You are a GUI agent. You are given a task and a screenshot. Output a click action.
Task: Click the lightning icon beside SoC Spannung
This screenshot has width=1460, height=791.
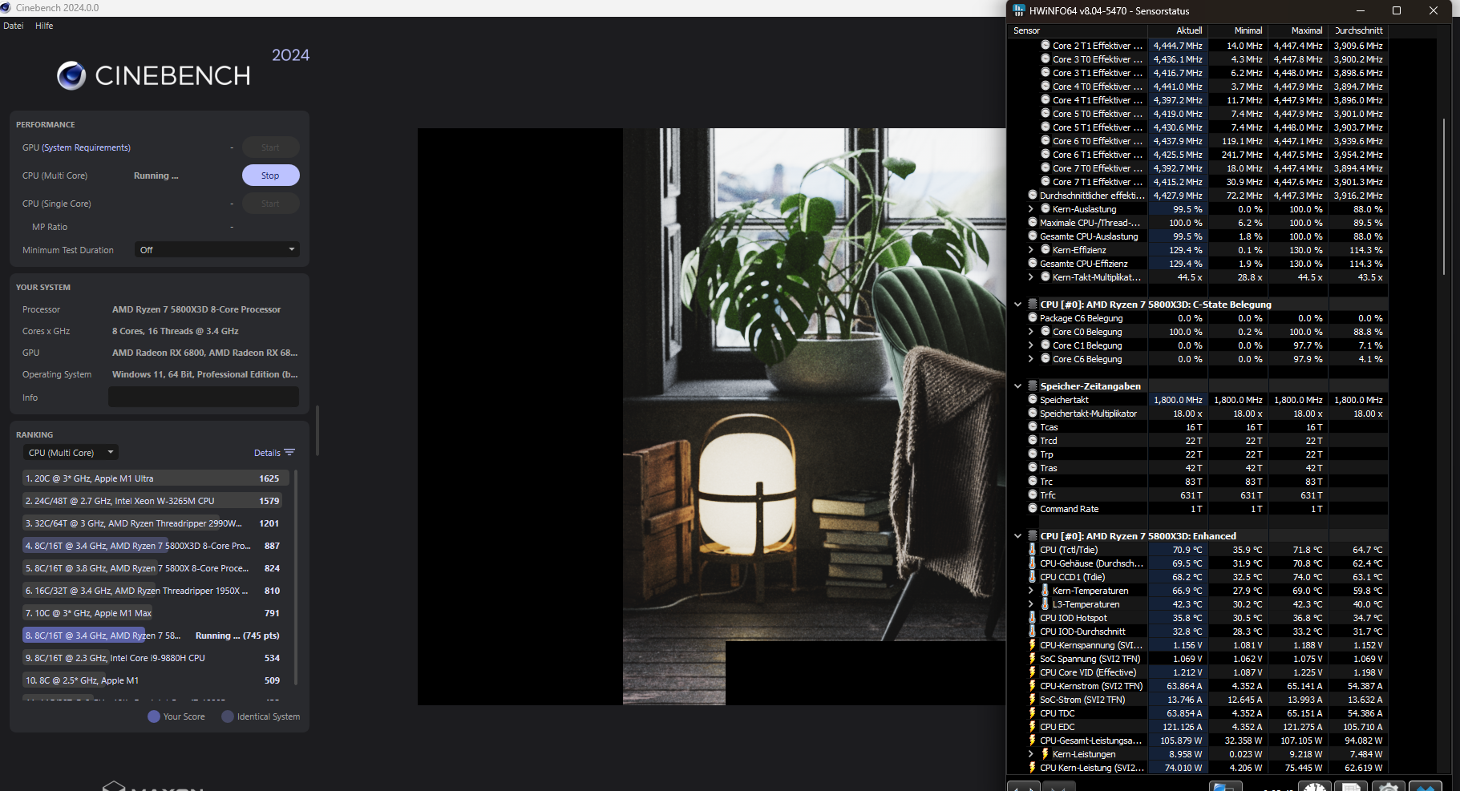1032,659
